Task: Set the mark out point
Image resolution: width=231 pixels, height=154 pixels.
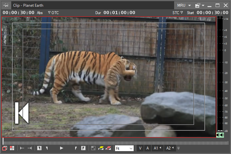Action: (x=83, y=148)
